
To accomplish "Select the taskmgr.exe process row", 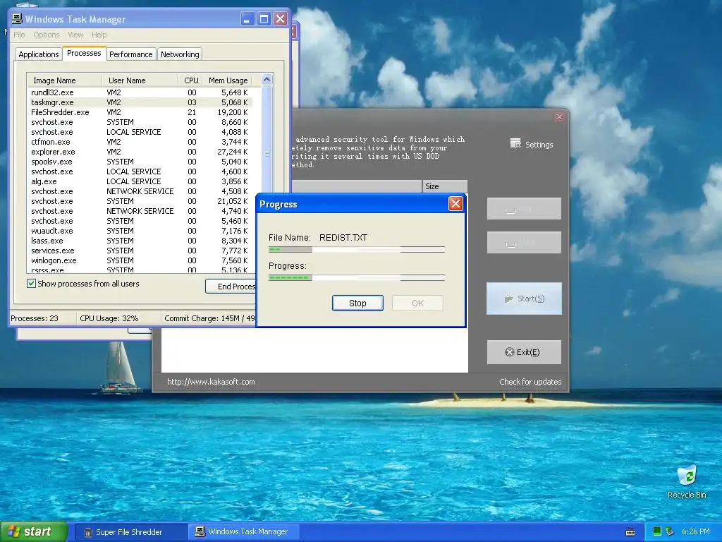I will (140, 102).
